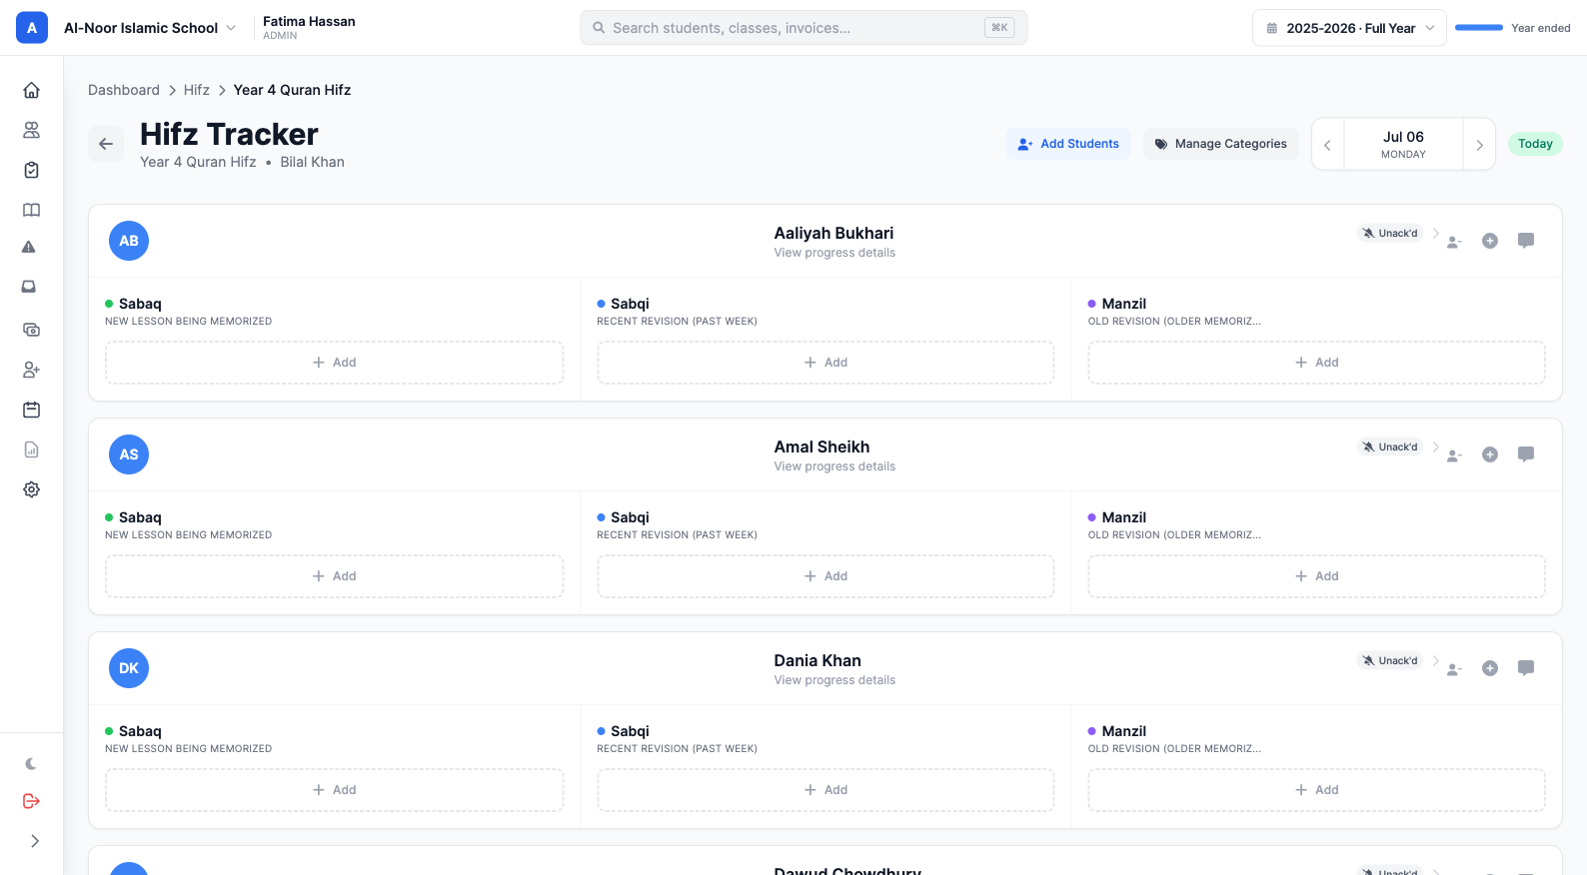Open the reports chart sidebar icon
This screenshot has width=1587, height=875.
coord(31,449)
